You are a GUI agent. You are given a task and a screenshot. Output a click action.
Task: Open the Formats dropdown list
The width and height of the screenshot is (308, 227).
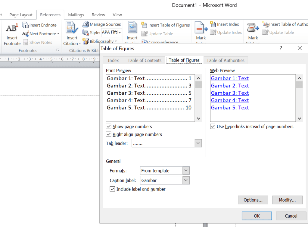coord(186,171)
